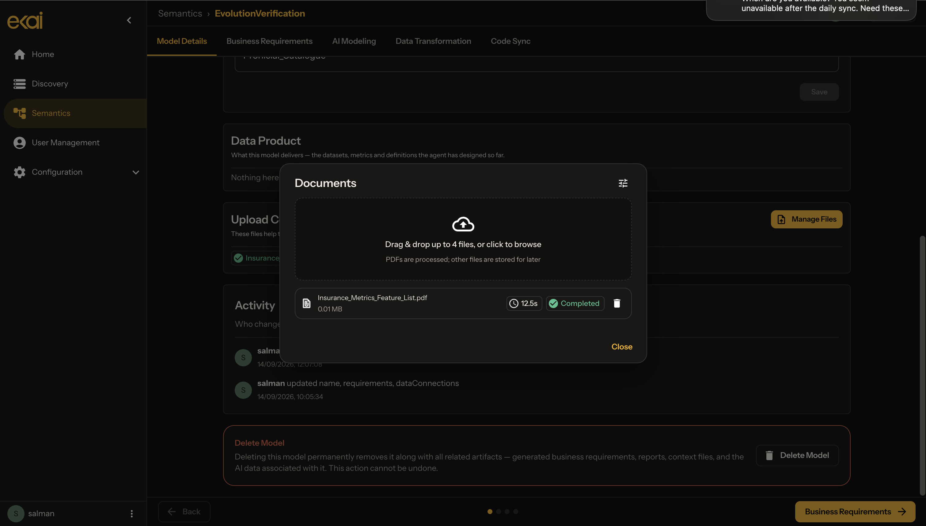Open the Data Transformation tab
The width and height of the screenshot is (926, 526).
click(x=433, y=41)
